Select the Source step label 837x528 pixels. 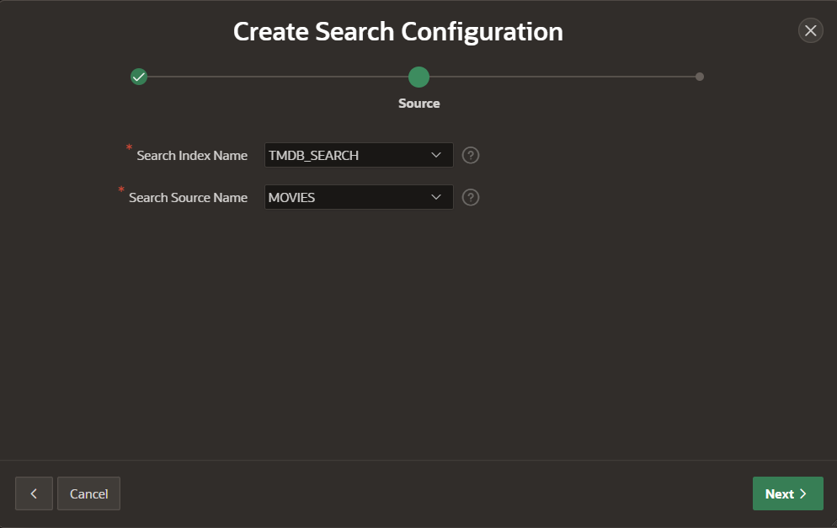418,103
